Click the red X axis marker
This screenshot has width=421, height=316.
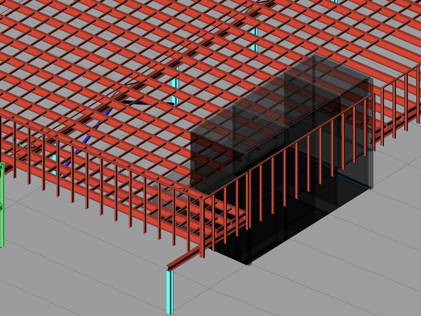coord(22,152)
